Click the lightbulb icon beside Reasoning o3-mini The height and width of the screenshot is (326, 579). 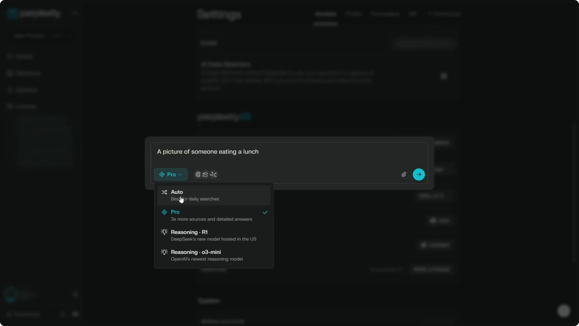click(x=164, y=252)
